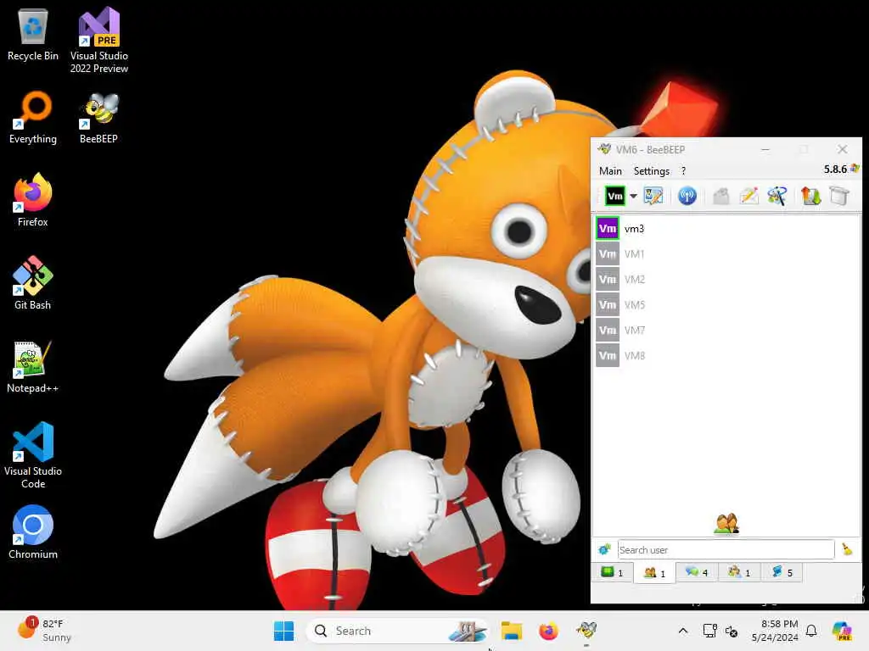Click the grey Vm avatar of VM8

[x=608, y=356]
